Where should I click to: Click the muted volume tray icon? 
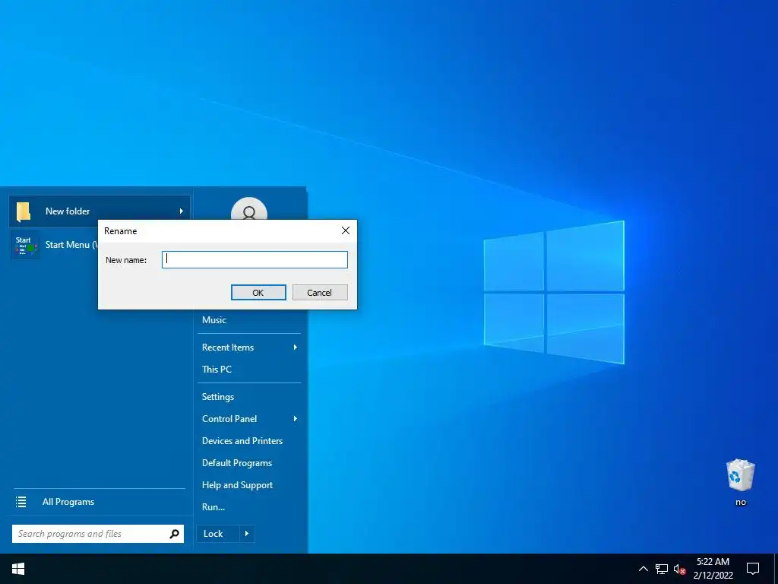pos(679,569)
